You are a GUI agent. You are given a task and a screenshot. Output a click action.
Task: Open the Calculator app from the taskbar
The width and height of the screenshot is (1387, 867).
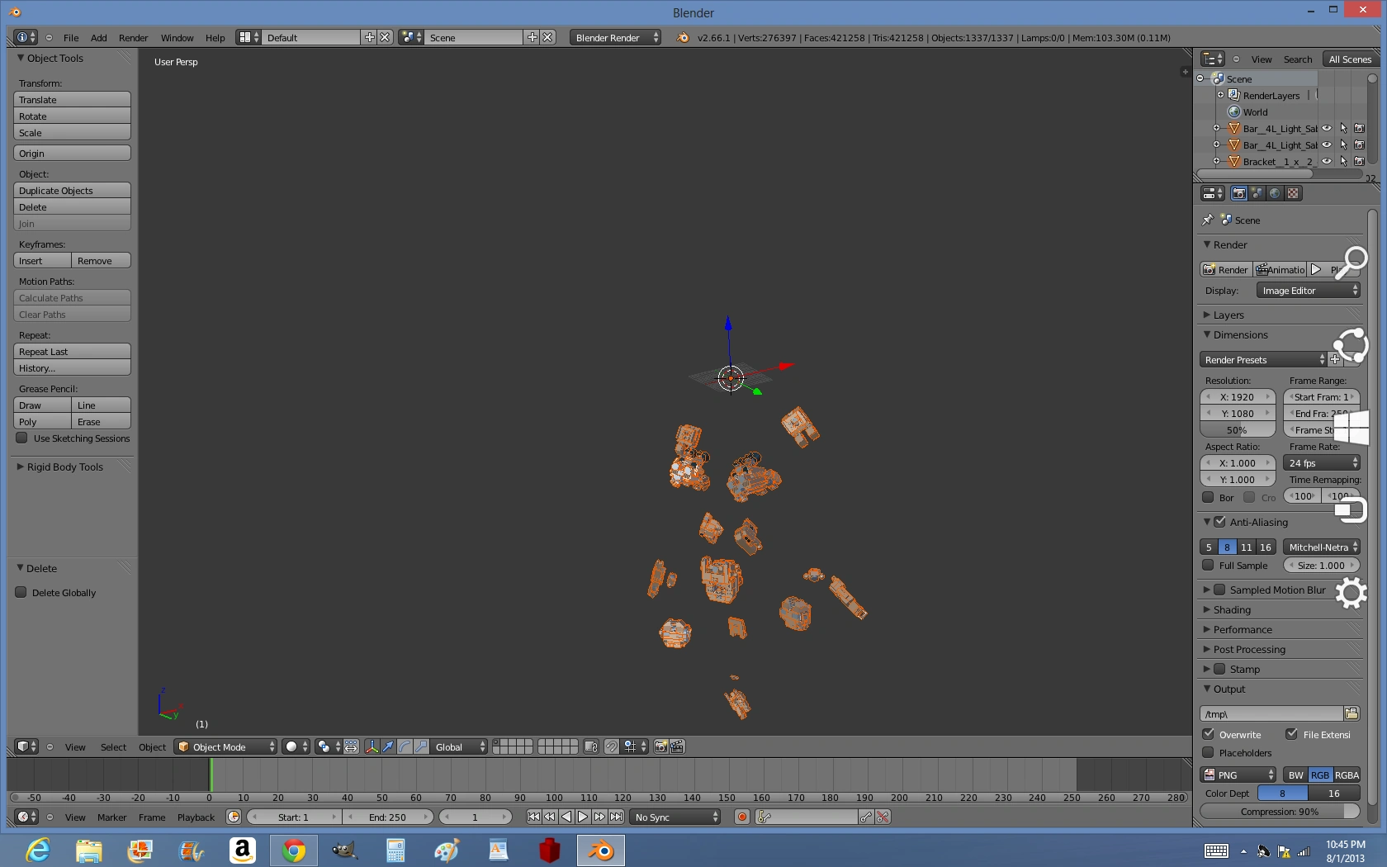395,850
